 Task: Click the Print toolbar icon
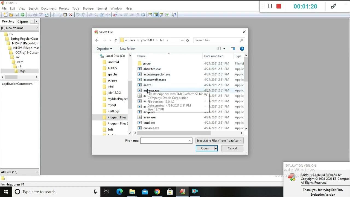click(35, 15)
